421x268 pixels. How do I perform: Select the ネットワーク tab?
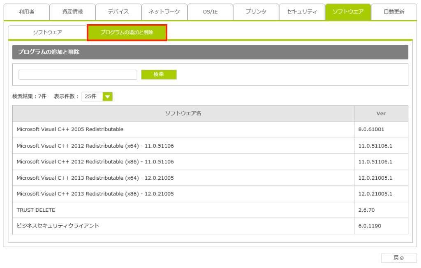[164, 12]
